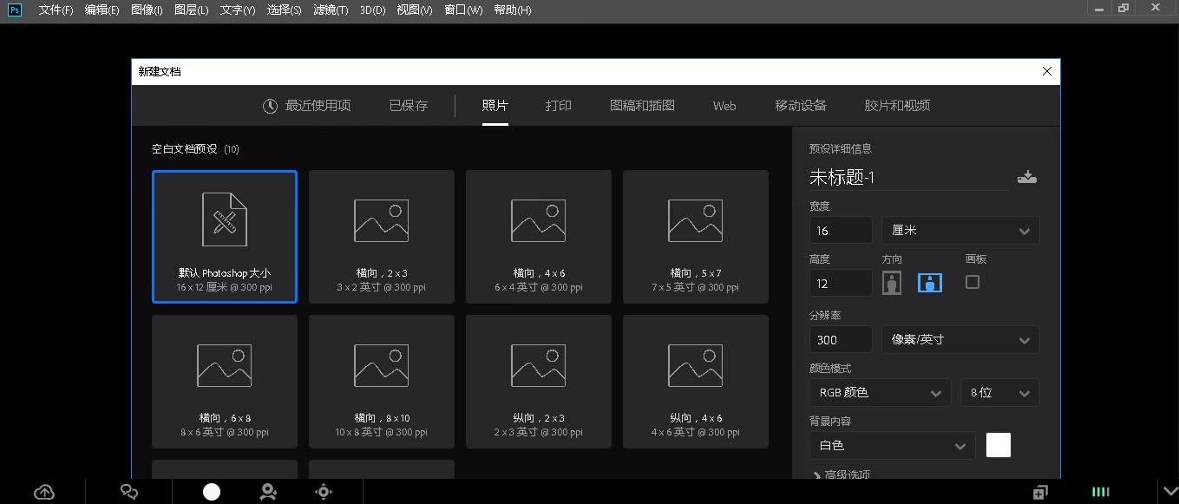Click the white background color swatch
Viewport: 1179px width, 504px height.
click(x=999, y=445)
